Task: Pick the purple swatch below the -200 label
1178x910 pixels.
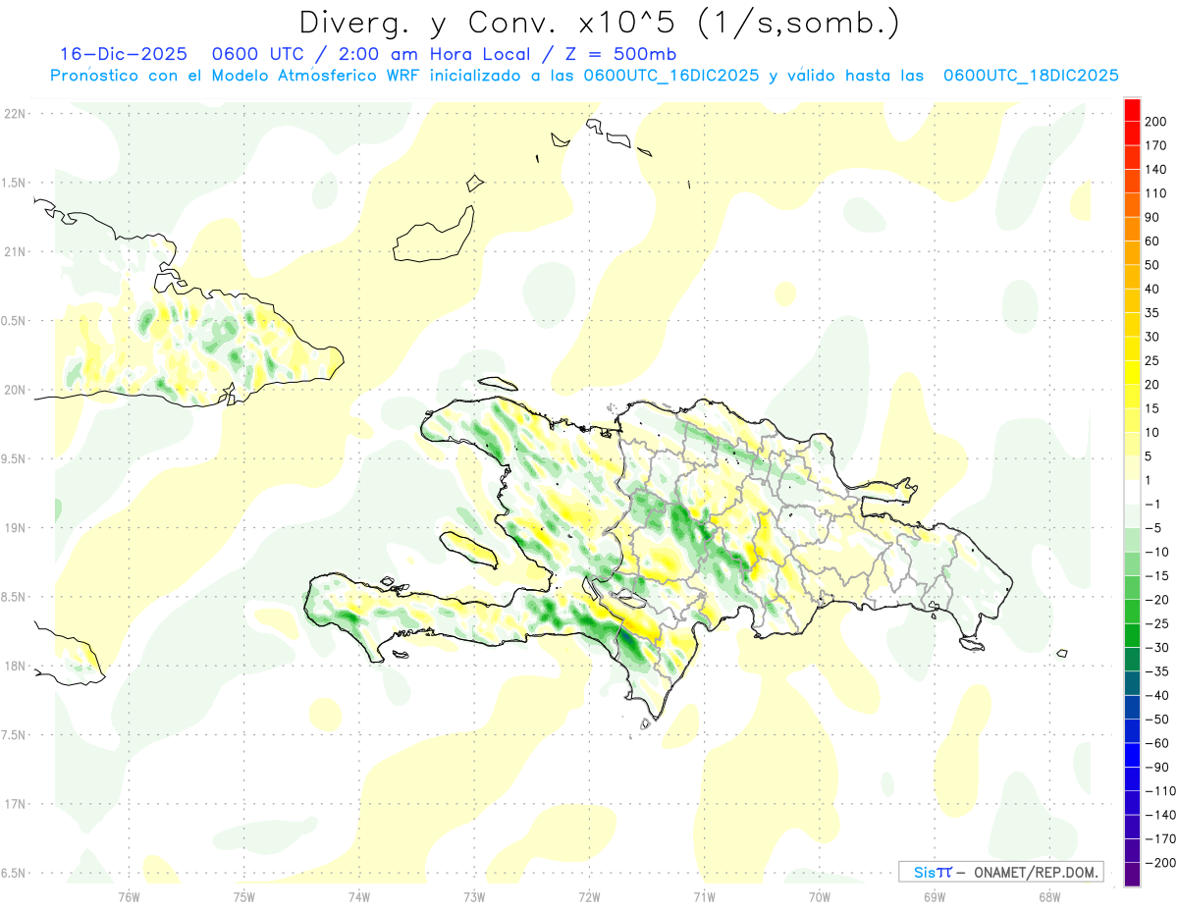Action: coord(1132,876)
